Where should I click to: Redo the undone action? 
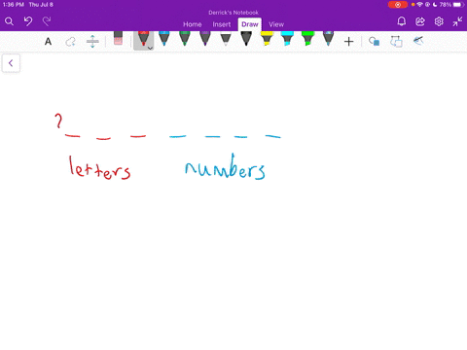[x=47, y=21]
